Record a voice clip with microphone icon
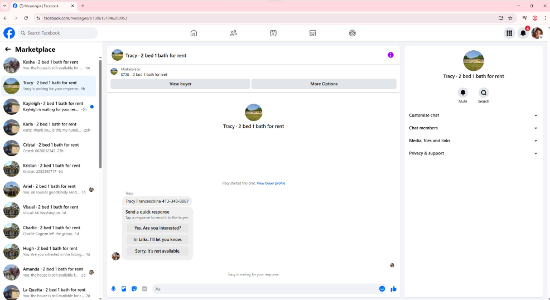The image size is (550, 300). tap(113, 289)
